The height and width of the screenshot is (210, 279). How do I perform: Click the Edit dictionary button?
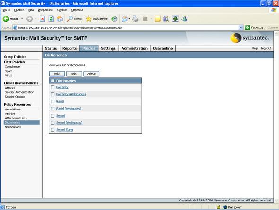(x=74, y=73)
